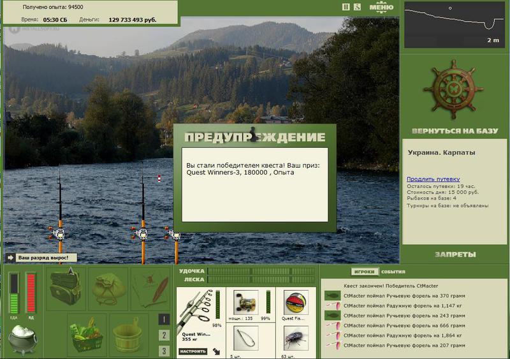Viewport: 510px width, 359px height.
Task: Click the reel of the leftmost rod
Action: pyautogui.click(x=57, y=233)
